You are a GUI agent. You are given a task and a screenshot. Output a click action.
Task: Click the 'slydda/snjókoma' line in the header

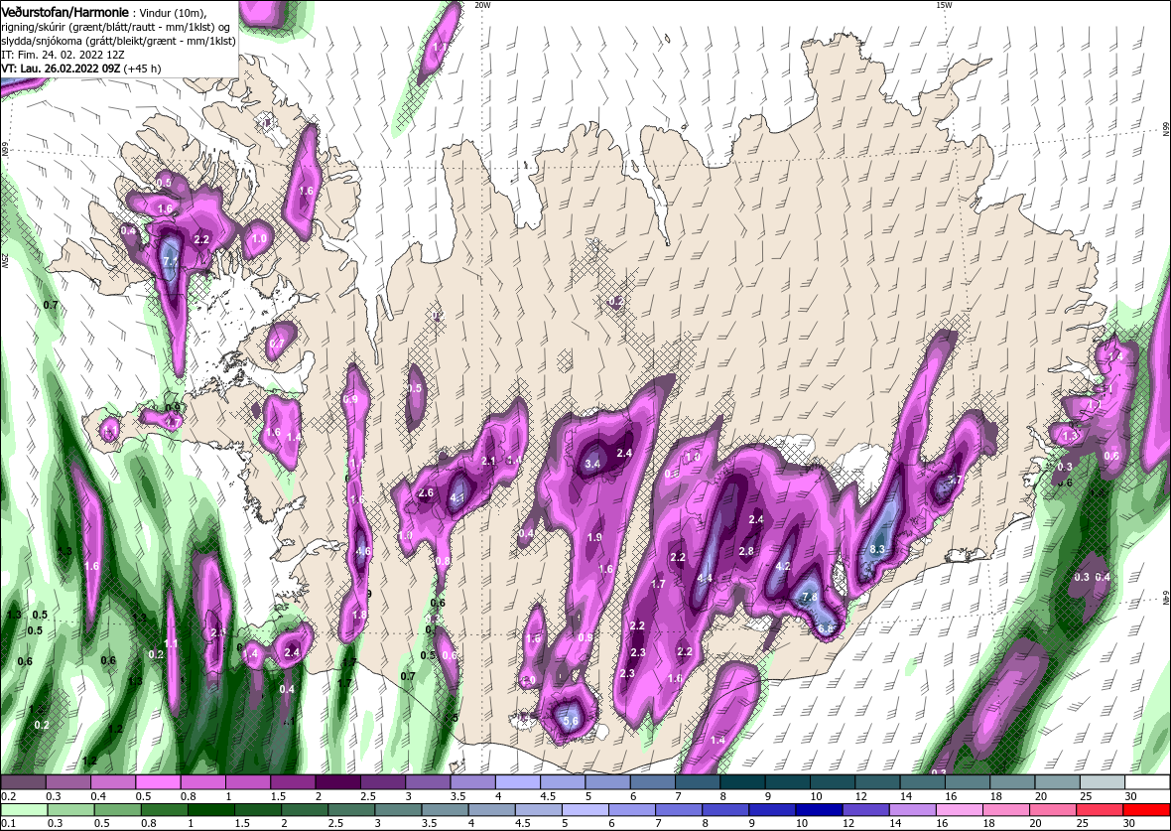pos(118,41)
